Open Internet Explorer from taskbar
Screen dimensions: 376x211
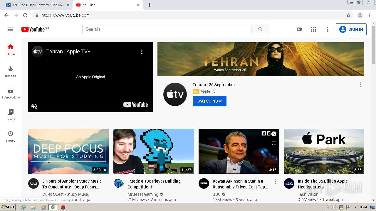click(23, 207)
